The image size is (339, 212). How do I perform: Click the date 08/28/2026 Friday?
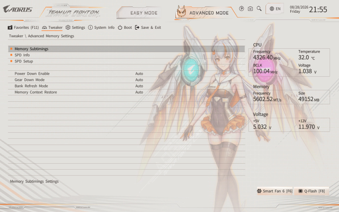coord(299,9)
